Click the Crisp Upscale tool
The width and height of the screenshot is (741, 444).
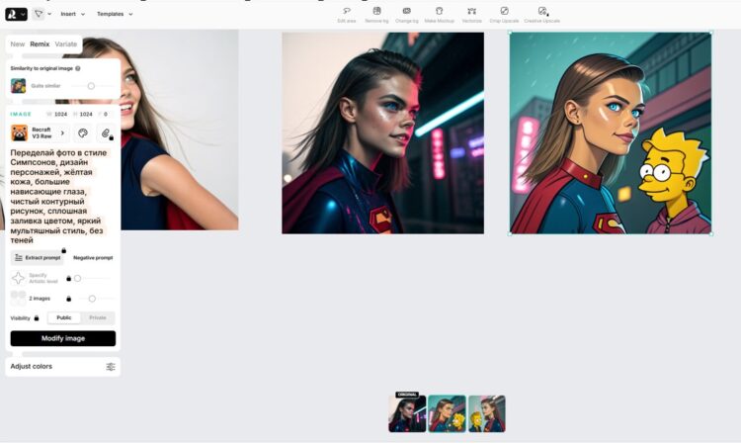click(x=504, y=15)
